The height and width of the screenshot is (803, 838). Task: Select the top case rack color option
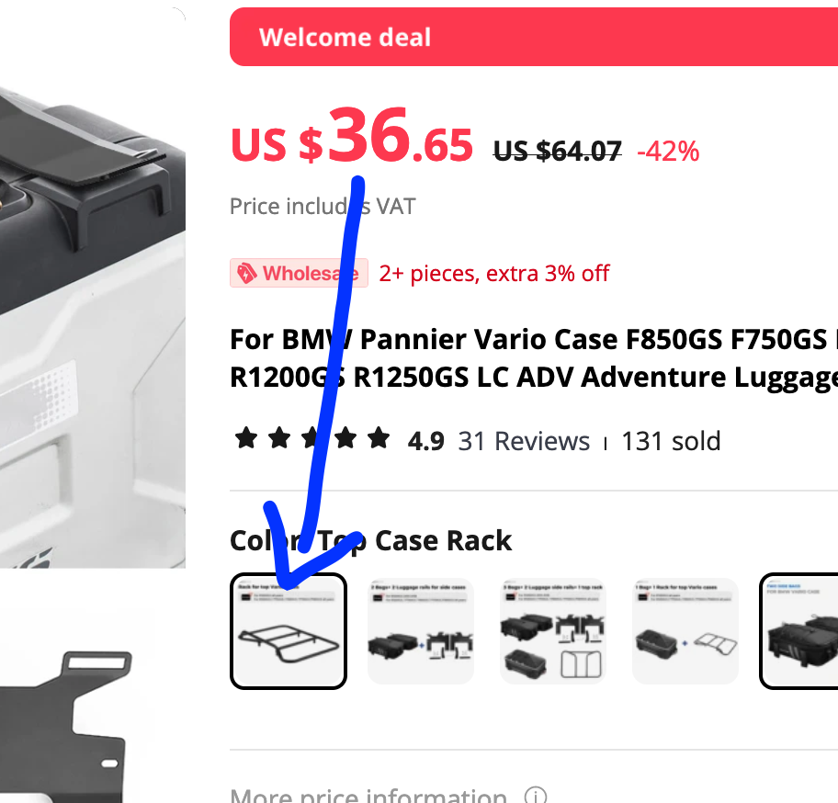tap(289, 631)
